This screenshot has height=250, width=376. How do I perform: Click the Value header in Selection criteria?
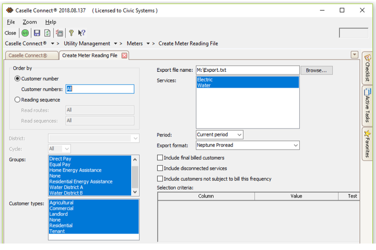296,196
